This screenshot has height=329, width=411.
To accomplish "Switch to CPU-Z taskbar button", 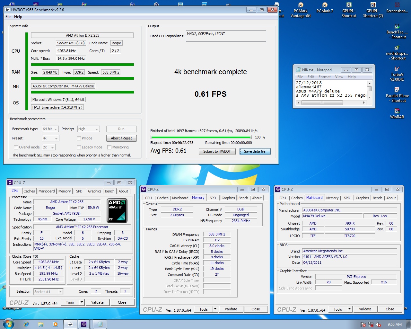I will click(x=84, y=324).
